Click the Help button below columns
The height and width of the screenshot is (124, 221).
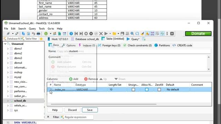(x=55, y=110)
